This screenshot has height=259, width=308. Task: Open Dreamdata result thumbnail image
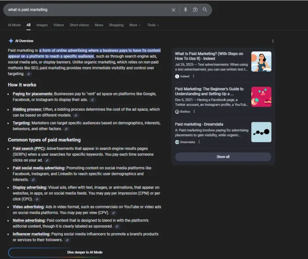point(261,132)
